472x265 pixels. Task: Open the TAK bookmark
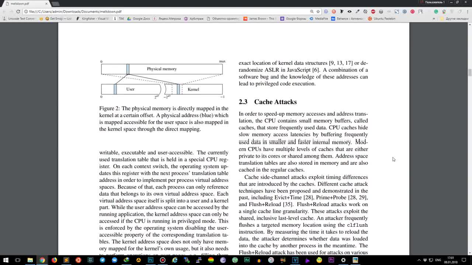[119, 18]
